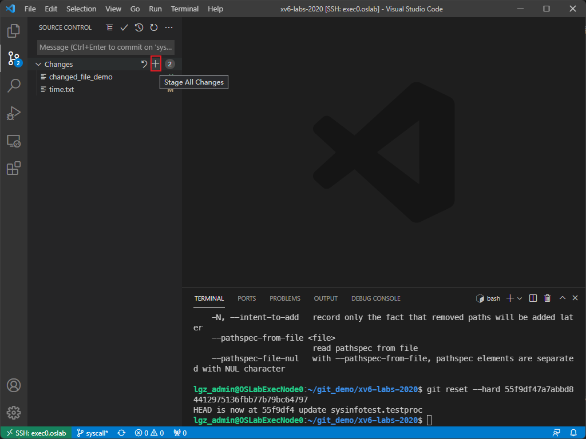The height and width of the screenshot is (439, 586).
Task: Kill the terminal with trash icon
Action: (548, 298)
